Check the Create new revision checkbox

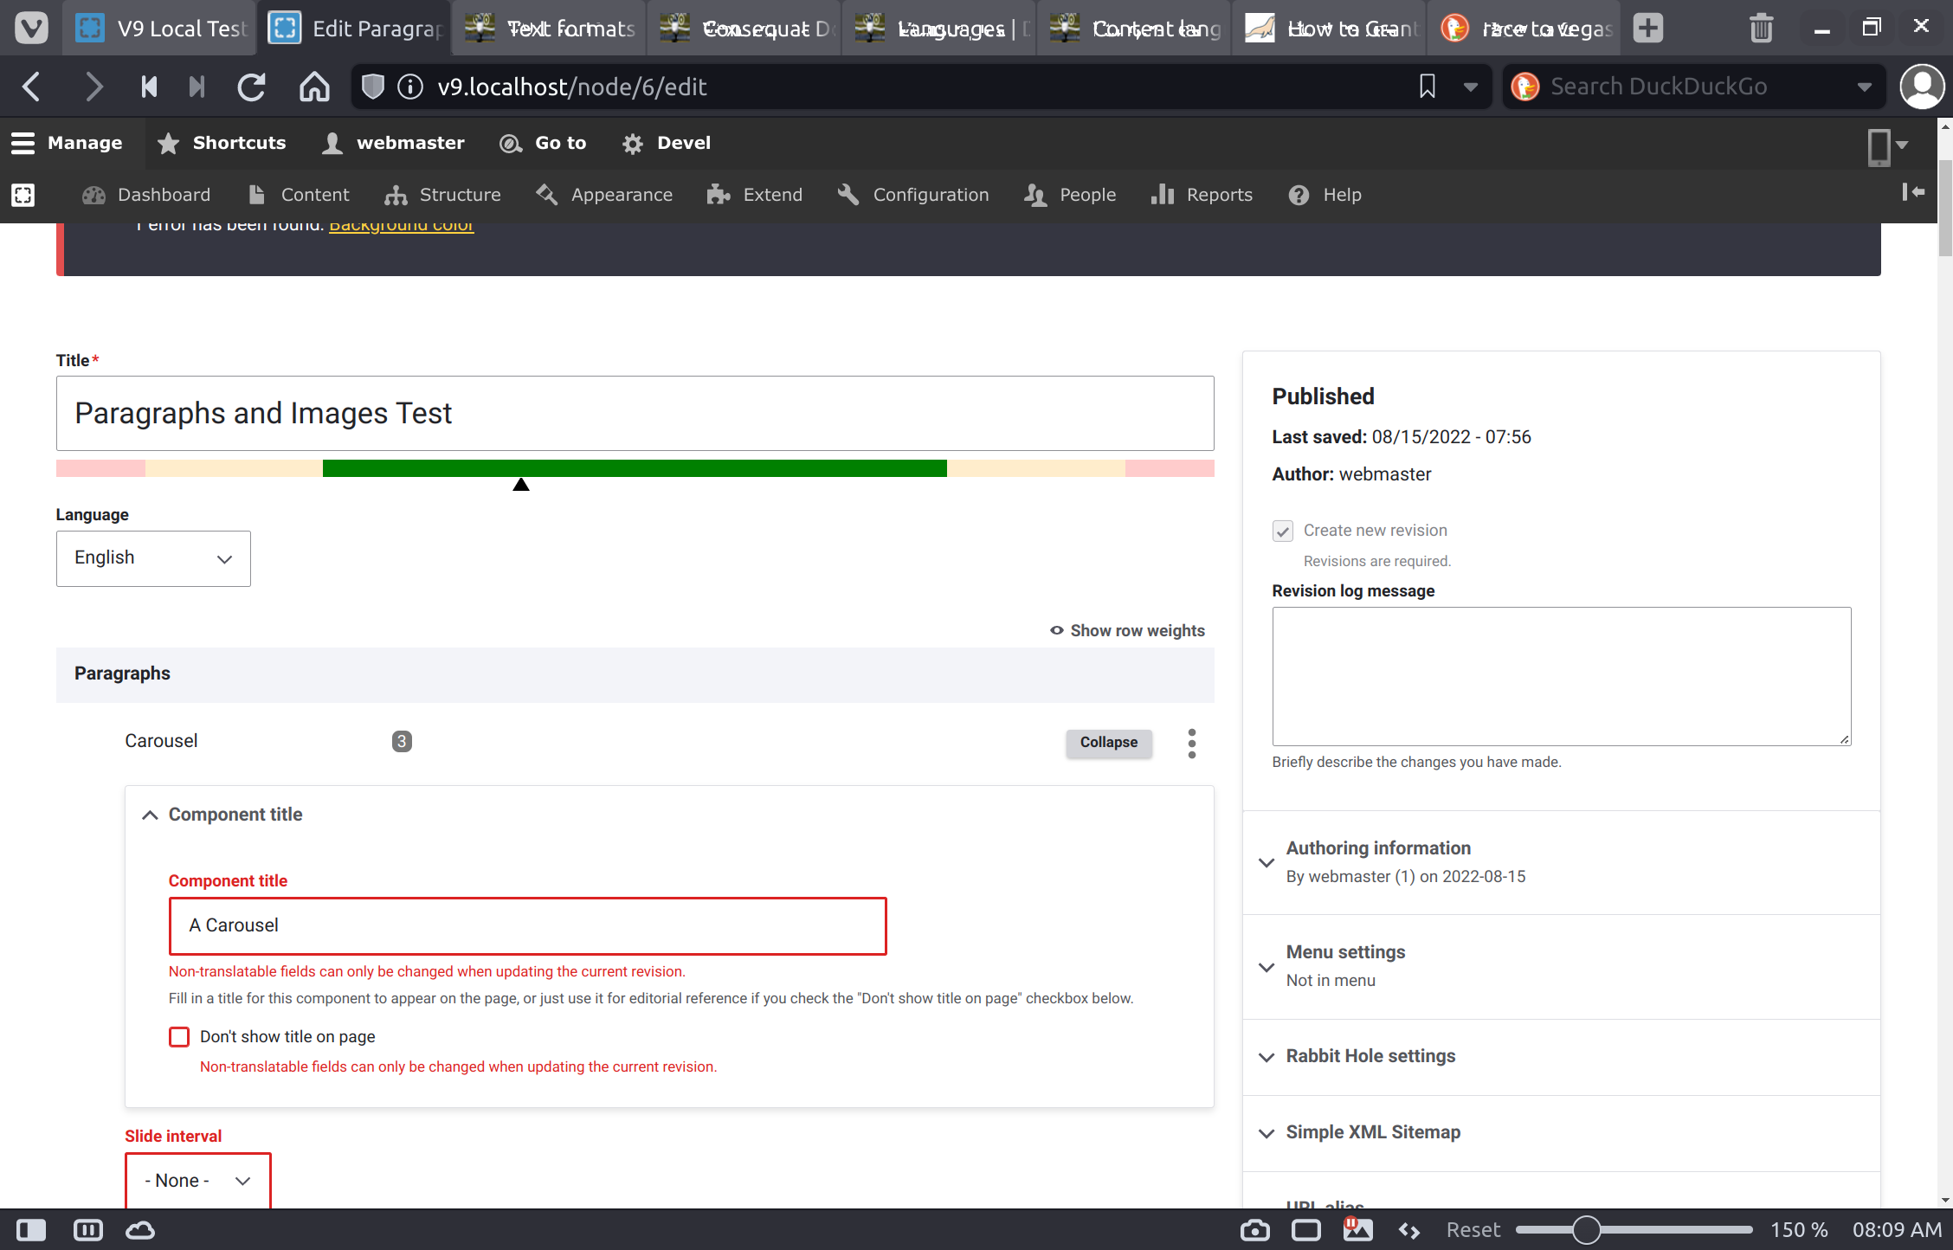pos(1283,531)
